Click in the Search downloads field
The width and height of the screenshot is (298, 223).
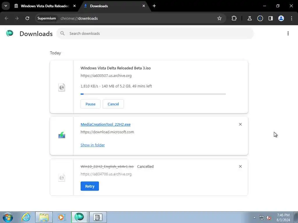click(155, 33)
